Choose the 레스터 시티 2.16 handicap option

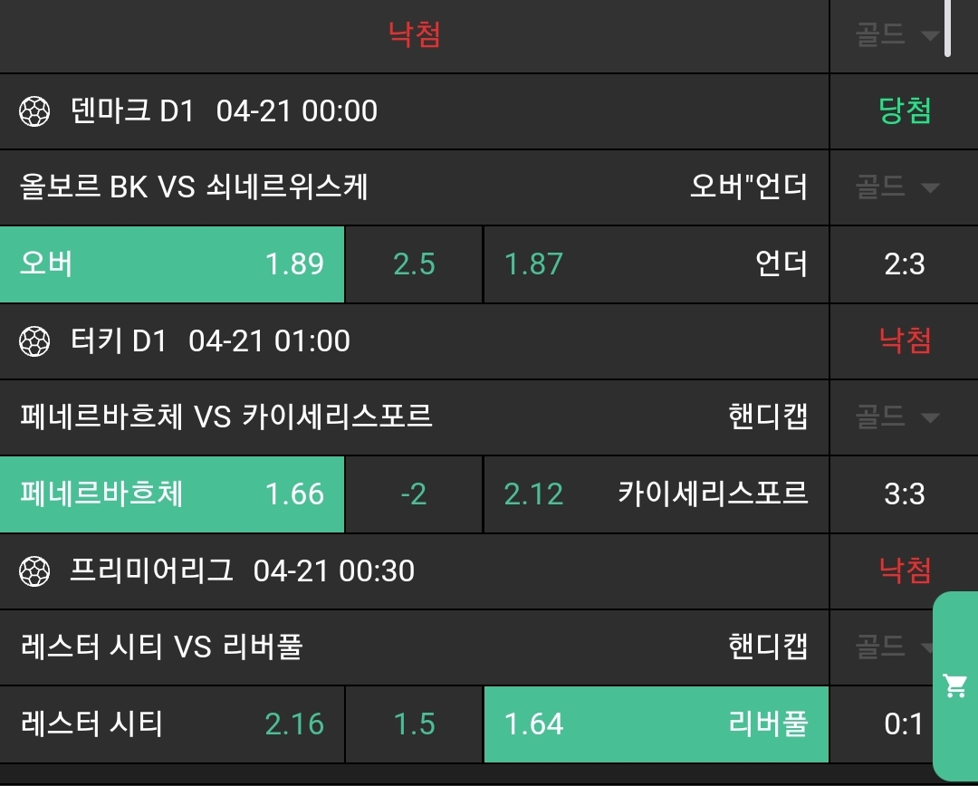click(x=172, y=724)
